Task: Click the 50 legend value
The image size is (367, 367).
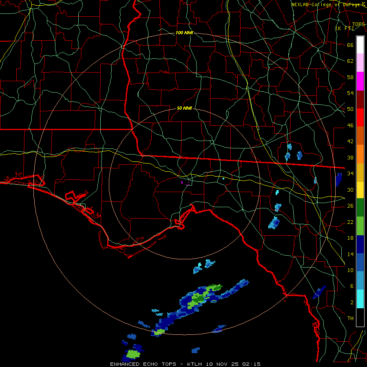Action: (x=350, y=109)
